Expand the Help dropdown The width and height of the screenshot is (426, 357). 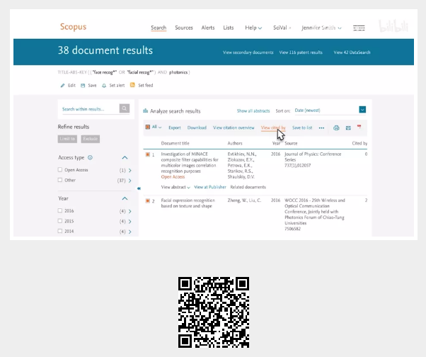point(253,28)
